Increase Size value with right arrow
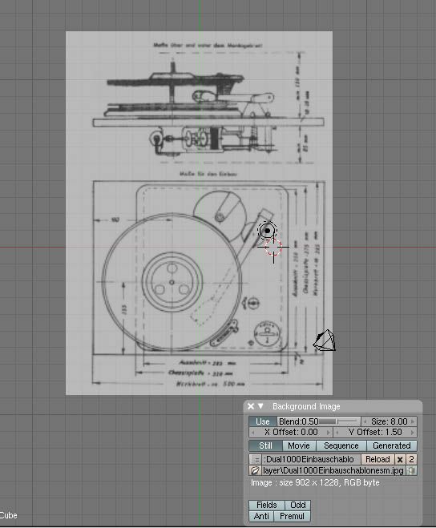 click(413, 421)
